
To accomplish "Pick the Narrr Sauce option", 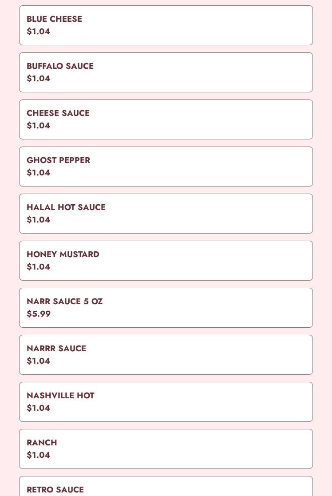I will click(x=166, y=355).
